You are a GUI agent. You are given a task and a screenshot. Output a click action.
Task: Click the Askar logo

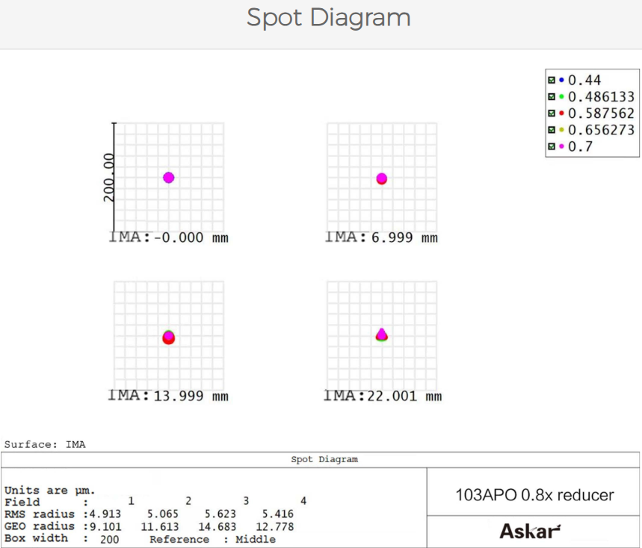(x=529, y=531)
